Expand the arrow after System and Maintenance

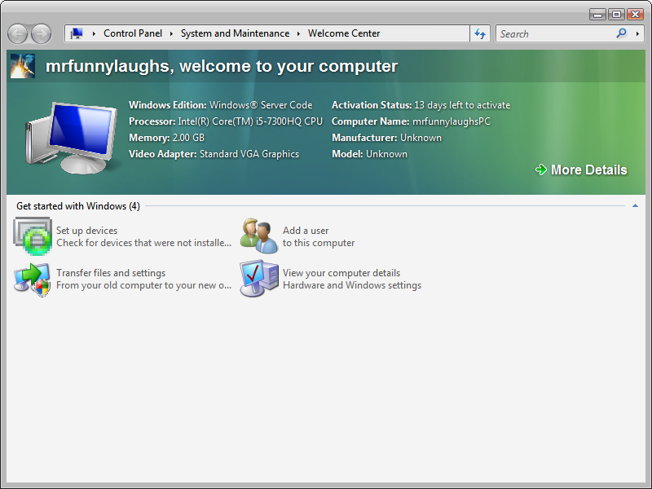[x=298, y=33]
